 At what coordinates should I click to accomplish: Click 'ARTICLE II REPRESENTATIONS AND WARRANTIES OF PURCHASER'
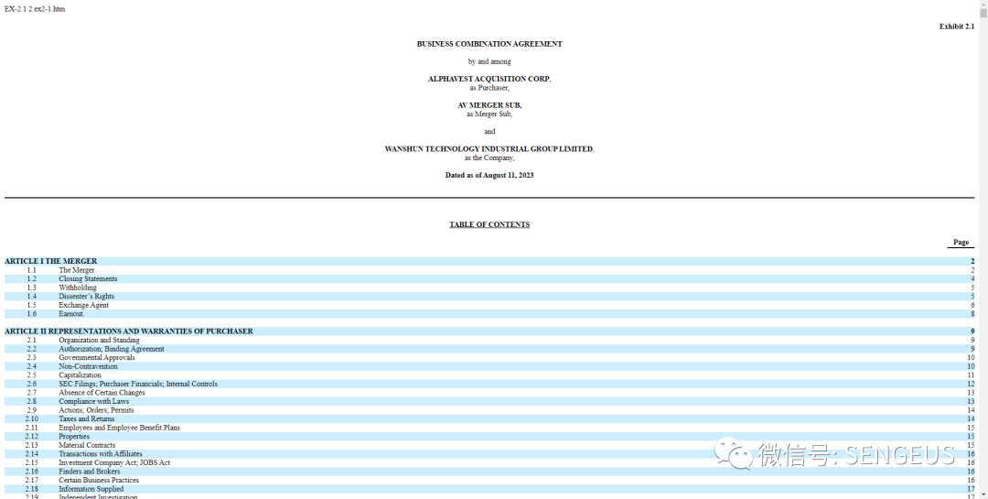[129, 331]
